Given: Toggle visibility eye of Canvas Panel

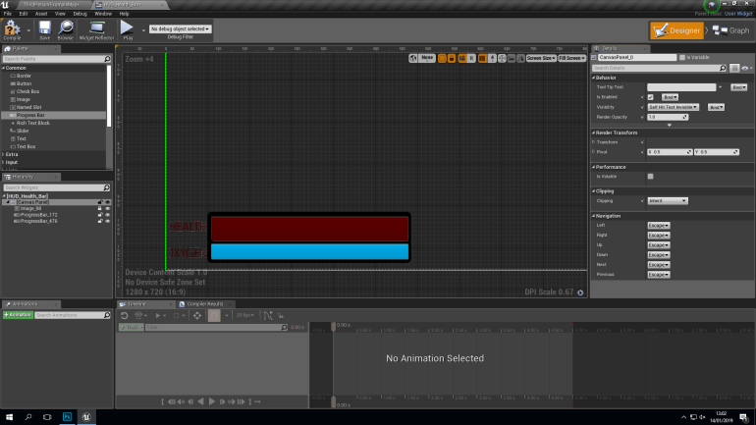Looking at the screenshot, I should (108, 202).
